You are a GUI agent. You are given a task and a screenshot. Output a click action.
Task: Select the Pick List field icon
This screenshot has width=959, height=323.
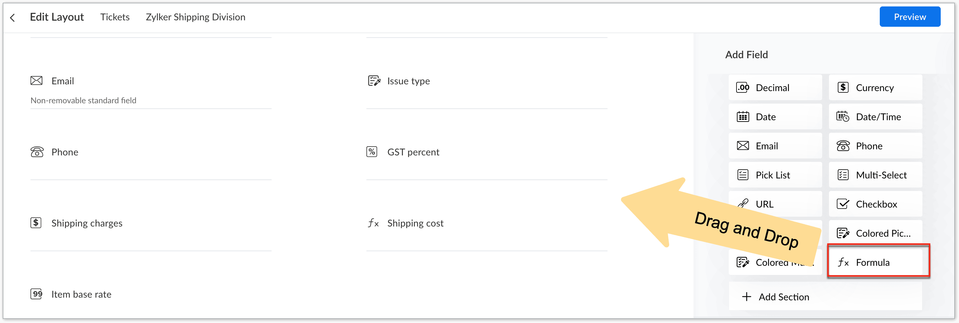[x=743, y=175]
